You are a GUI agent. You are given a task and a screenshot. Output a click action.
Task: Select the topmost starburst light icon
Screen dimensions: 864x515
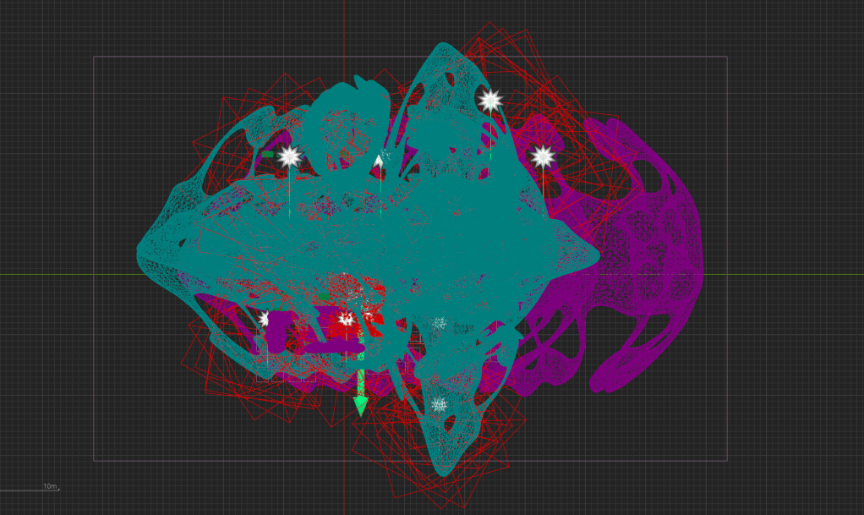click(489, 101)
